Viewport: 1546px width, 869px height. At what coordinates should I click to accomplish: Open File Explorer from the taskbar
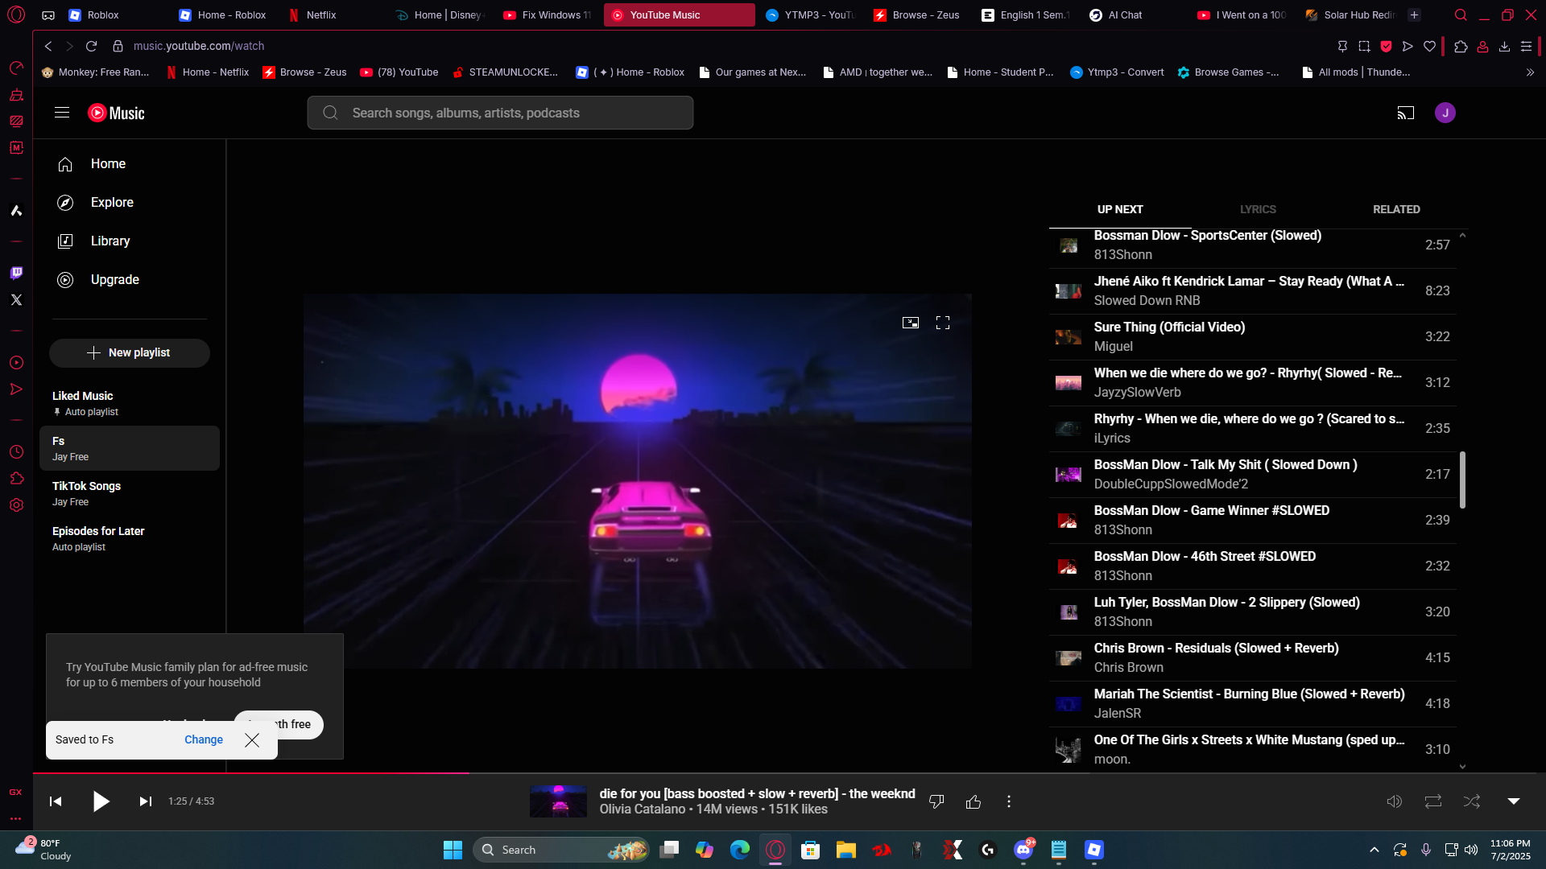pos(845,850)
